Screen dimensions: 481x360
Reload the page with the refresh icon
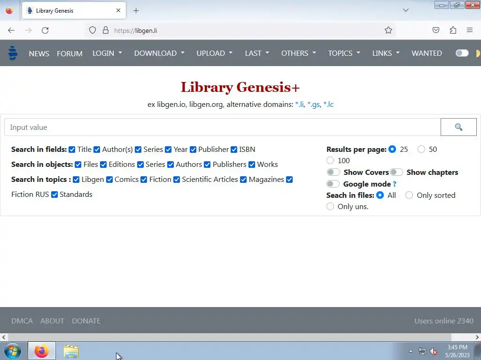click(x=45, y=30)
